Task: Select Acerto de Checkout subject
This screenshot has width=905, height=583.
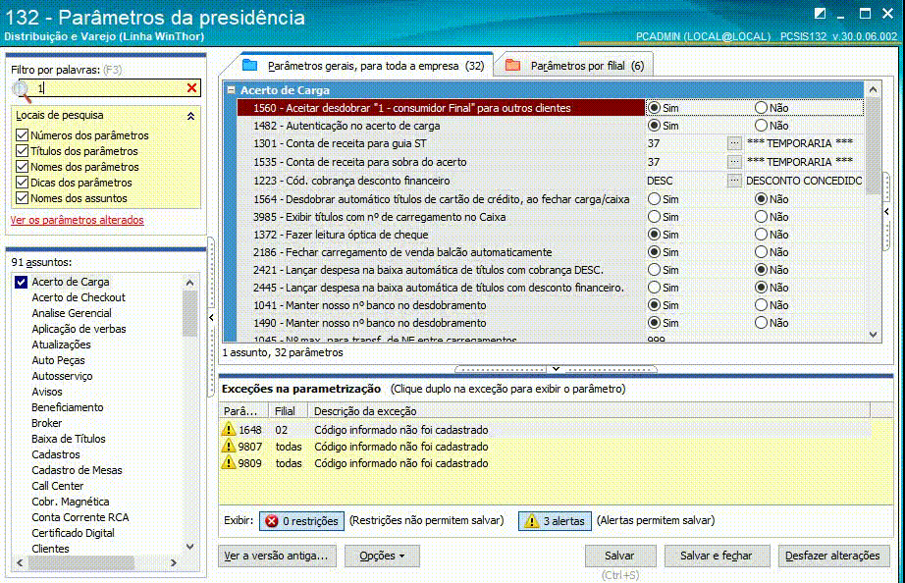Action: pos(79,297)
